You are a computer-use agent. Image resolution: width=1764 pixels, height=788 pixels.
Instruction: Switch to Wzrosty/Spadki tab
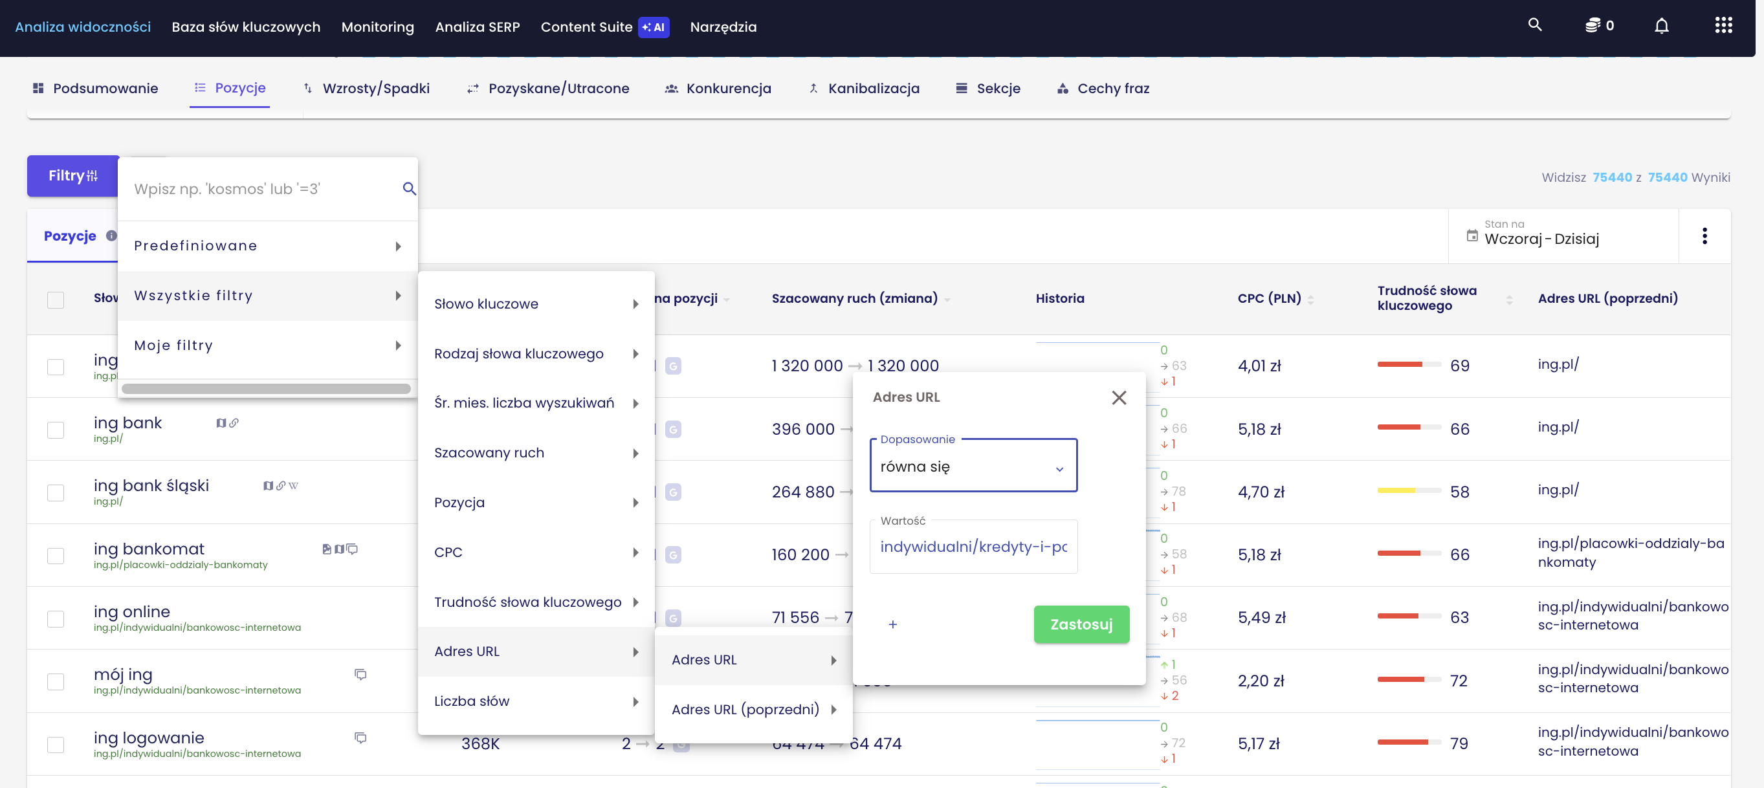[x=366, y=89]
